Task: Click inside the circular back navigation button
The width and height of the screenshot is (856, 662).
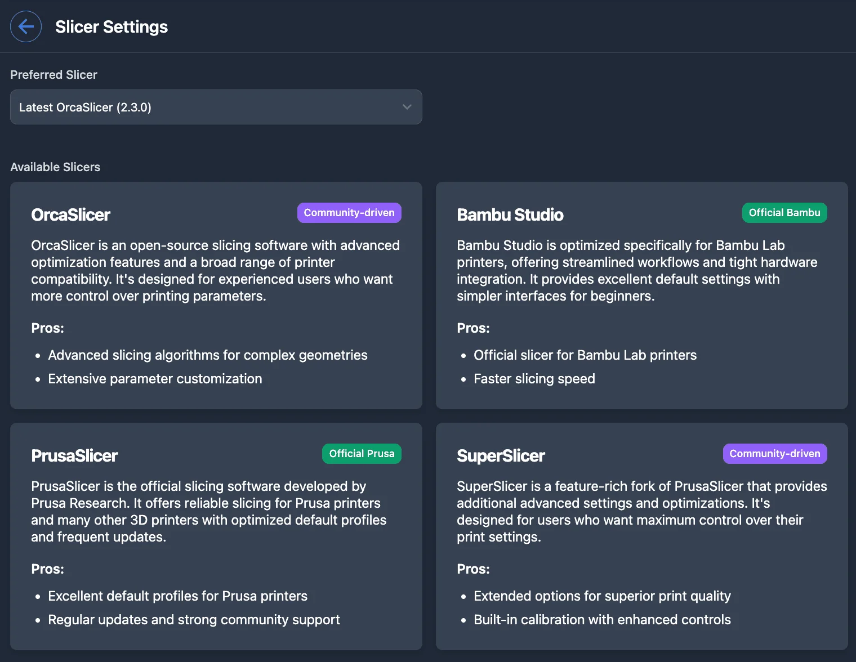Action: click(25, 26)
